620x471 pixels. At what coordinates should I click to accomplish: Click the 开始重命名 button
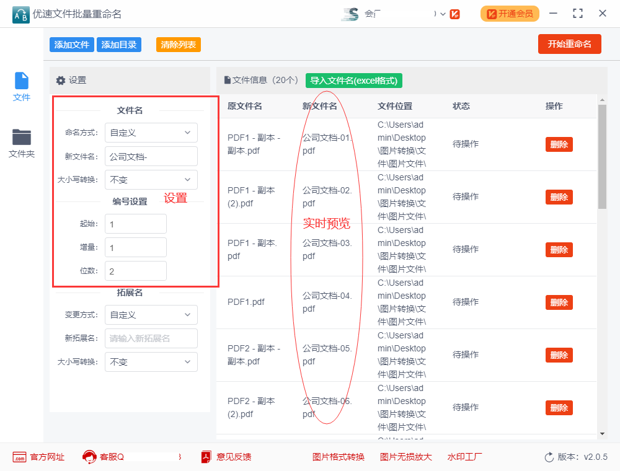coord(569,45)
